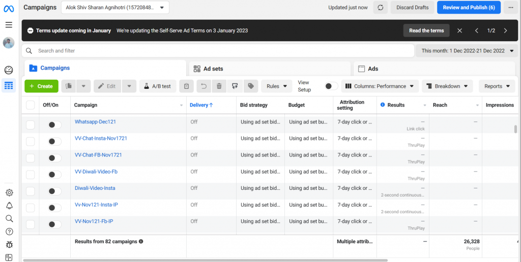Click the Edit button in toolbar
This screenshot has width=521, height=262.
[107, 86]
